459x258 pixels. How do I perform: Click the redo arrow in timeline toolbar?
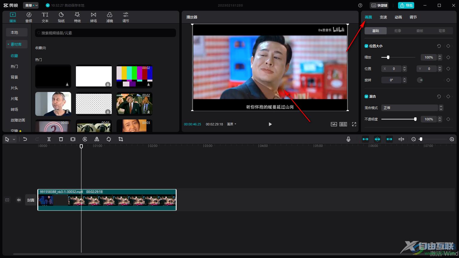pos(37,139)
